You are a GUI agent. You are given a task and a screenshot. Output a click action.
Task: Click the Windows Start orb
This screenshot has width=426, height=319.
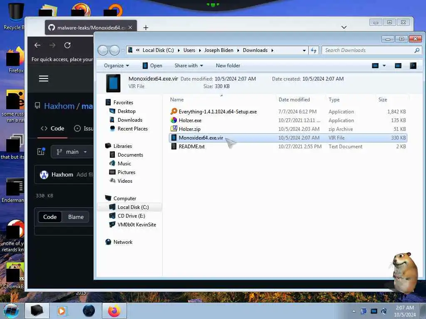(x=11, y=311)
